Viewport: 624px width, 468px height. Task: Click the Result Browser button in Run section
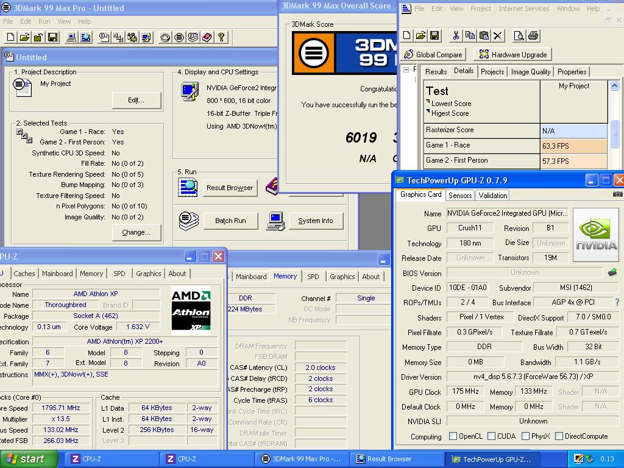click(x=230, y=188)
